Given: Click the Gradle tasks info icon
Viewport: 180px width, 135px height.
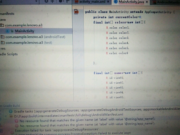Looking at the screenshot, I should (x=11, y=111).
